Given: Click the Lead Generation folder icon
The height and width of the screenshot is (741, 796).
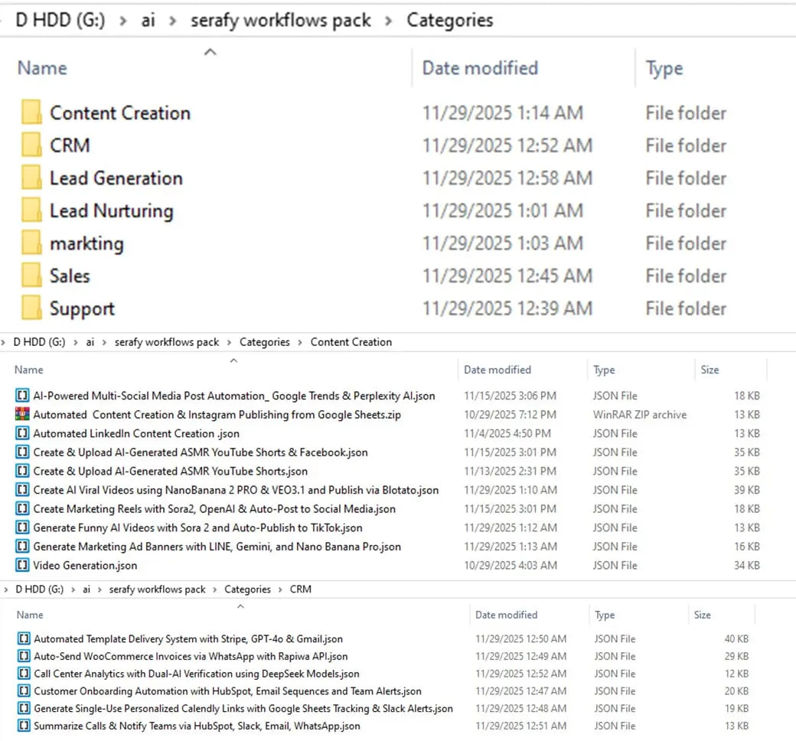Looking at the screenshot, I should [x=31, y=178].
